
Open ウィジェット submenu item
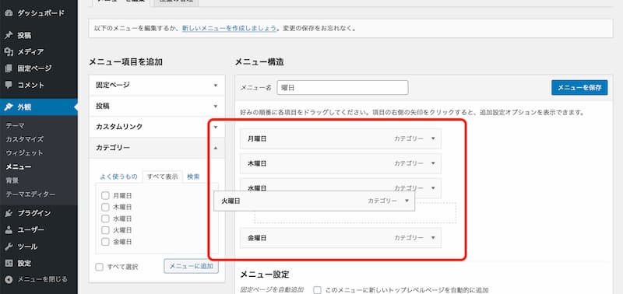coord(24,152)
